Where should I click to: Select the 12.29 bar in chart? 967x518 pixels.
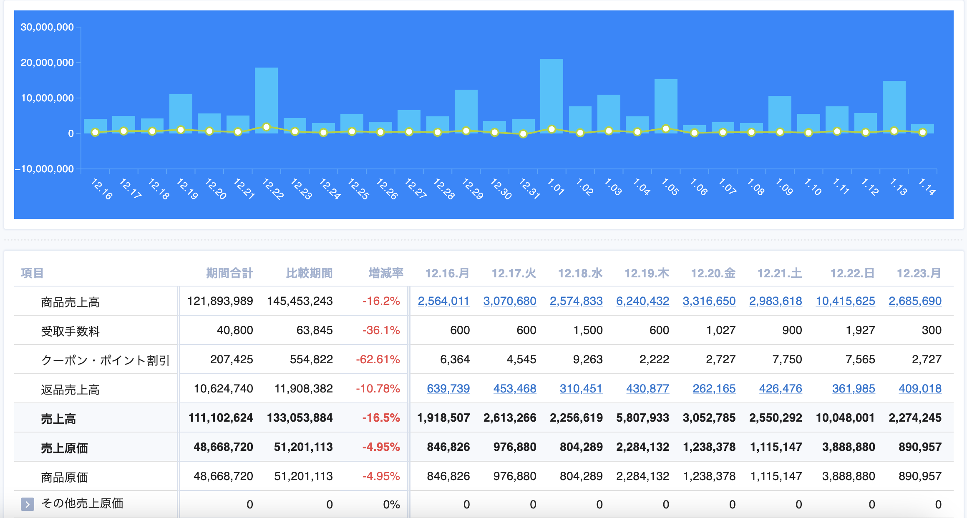point(466,111)
